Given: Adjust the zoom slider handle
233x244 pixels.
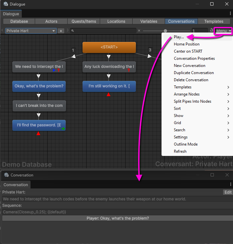Looking at the screenshot, I should click(x=165, y=31).
